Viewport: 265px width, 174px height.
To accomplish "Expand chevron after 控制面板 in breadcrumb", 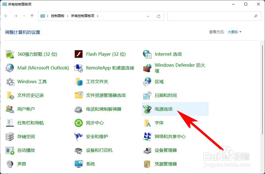I will [68, 16].
